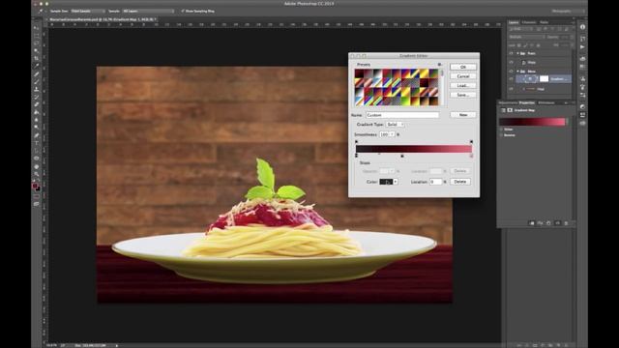The width and height of the screenshot is (619, 348).
Task: Toggle Show Sampling Ring checkbox
Action: click(x=183, y=11)
